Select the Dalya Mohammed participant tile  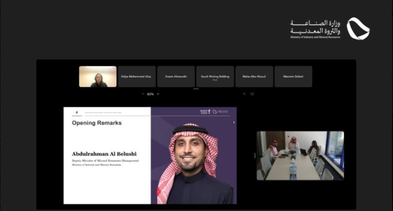(x=137, y=76)
